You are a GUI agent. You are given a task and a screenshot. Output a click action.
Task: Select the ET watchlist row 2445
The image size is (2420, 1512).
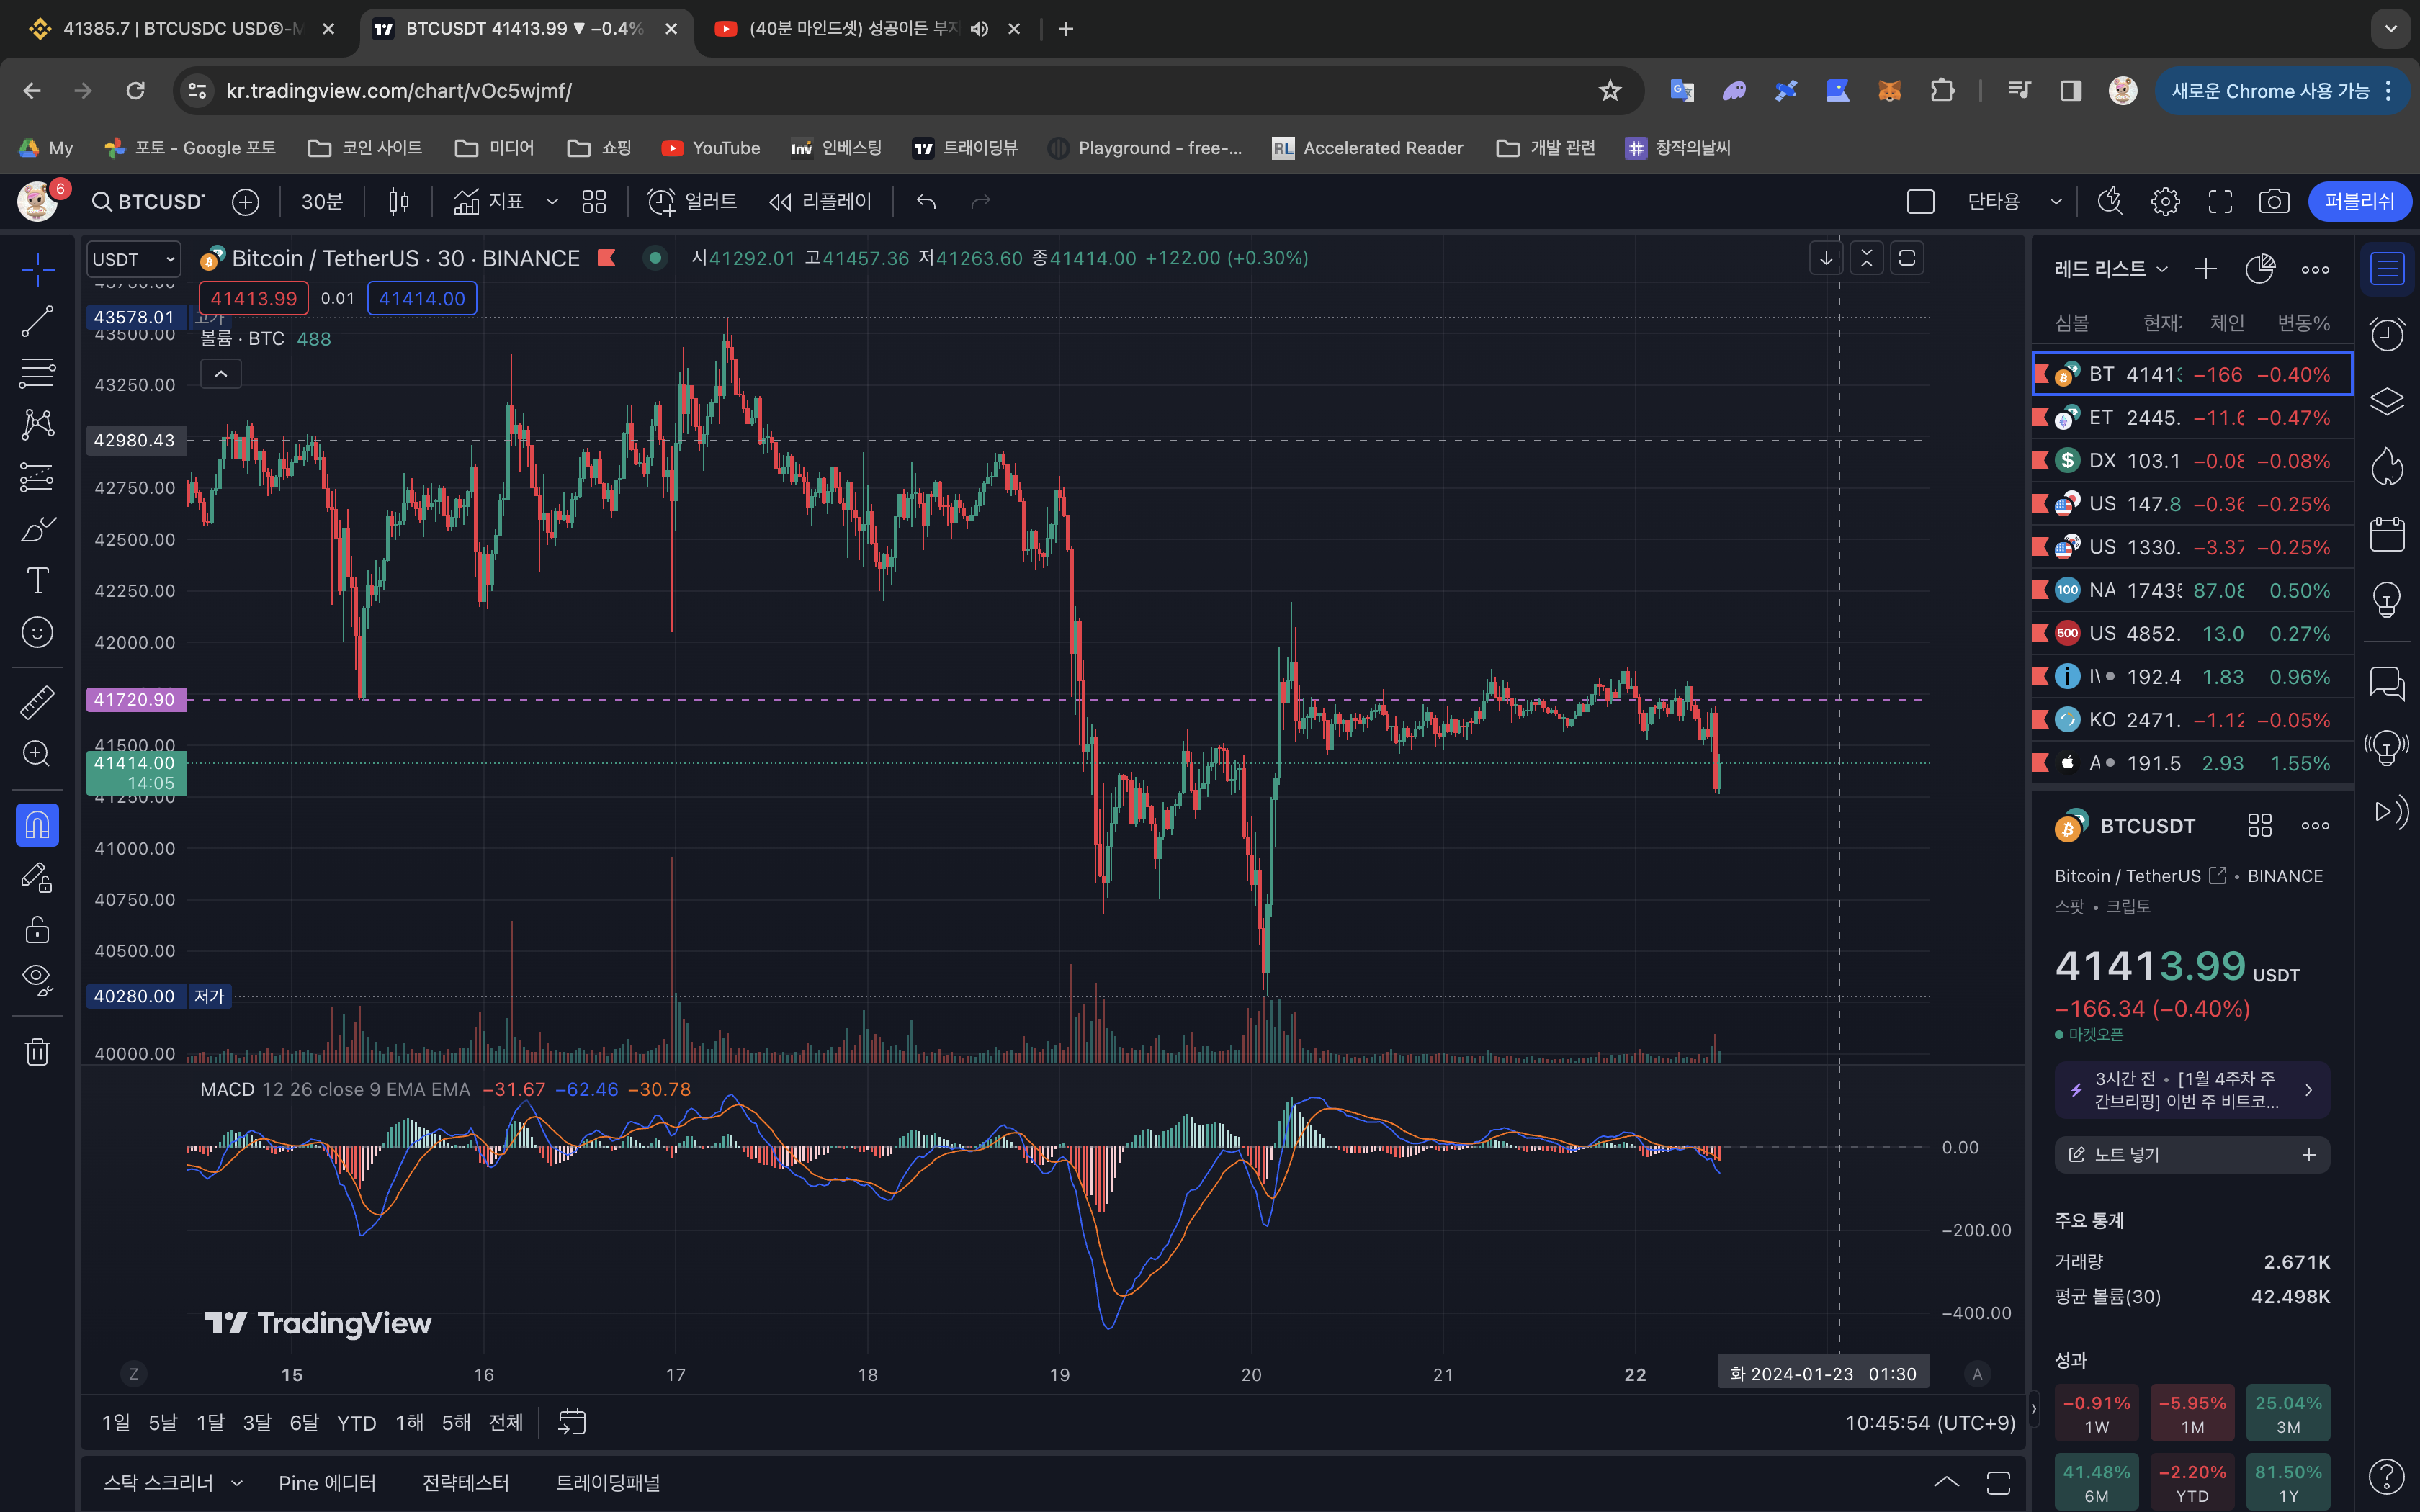point(2192,417)
